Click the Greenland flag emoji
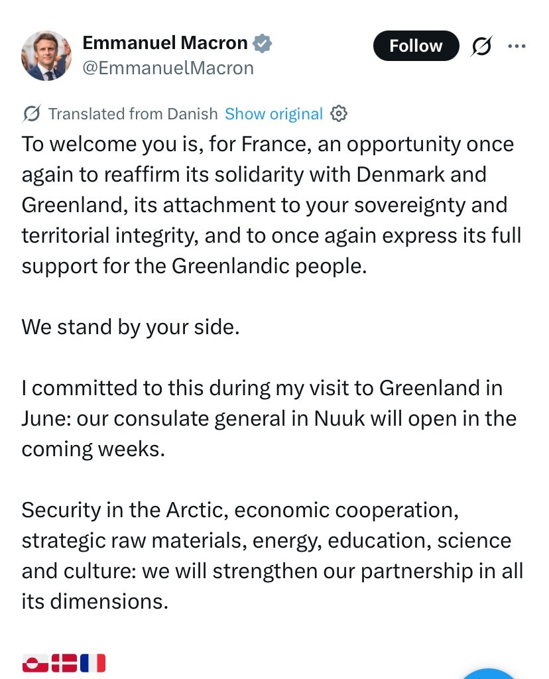The height and width of the screenshot is (679, 549). (34, 663)
